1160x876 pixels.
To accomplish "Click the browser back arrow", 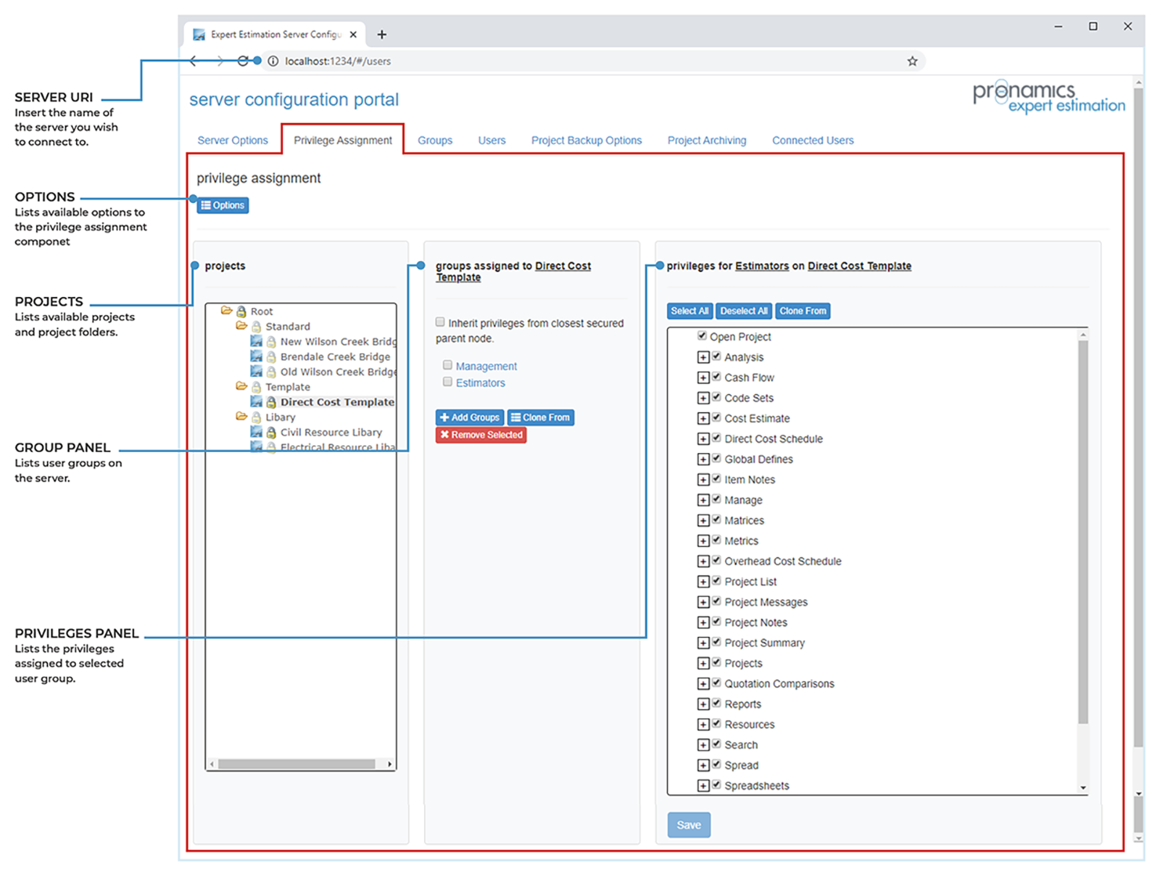I will [x=194, y=61].
